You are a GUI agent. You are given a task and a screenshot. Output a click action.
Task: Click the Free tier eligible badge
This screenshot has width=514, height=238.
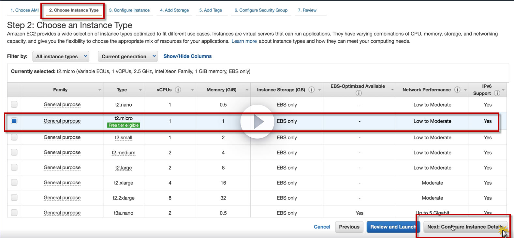[124, 125]
